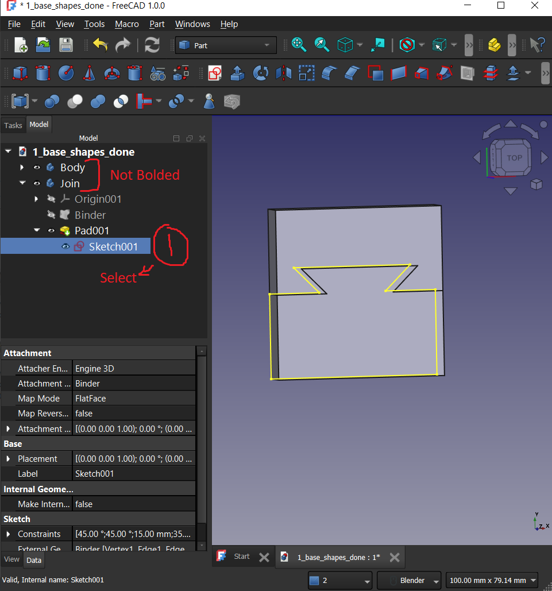Create a Part cylinder primitive
This screenshot has width=552, height=591.
pyautogui.click(x=43, y=73)
